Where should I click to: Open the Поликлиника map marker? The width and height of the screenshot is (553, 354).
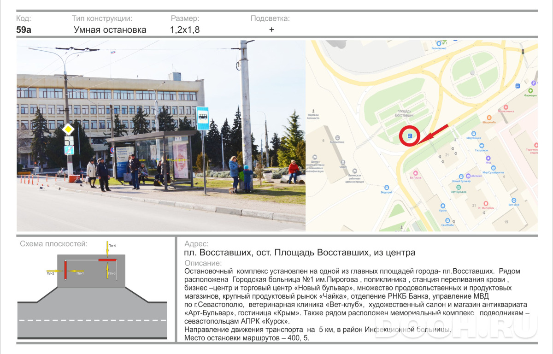point(506,107)
